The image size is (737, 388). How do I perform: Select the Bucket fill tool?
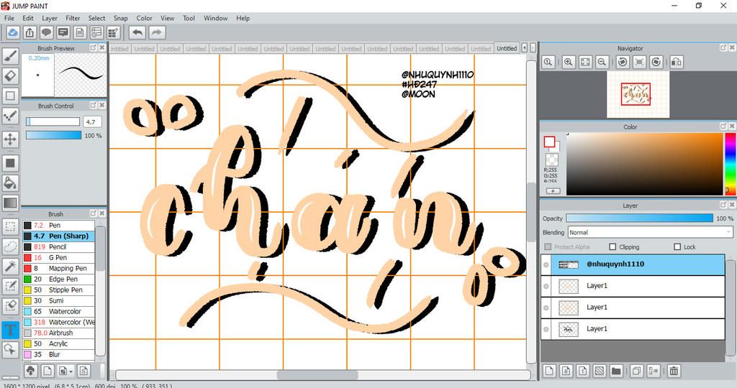coord(10,183)
